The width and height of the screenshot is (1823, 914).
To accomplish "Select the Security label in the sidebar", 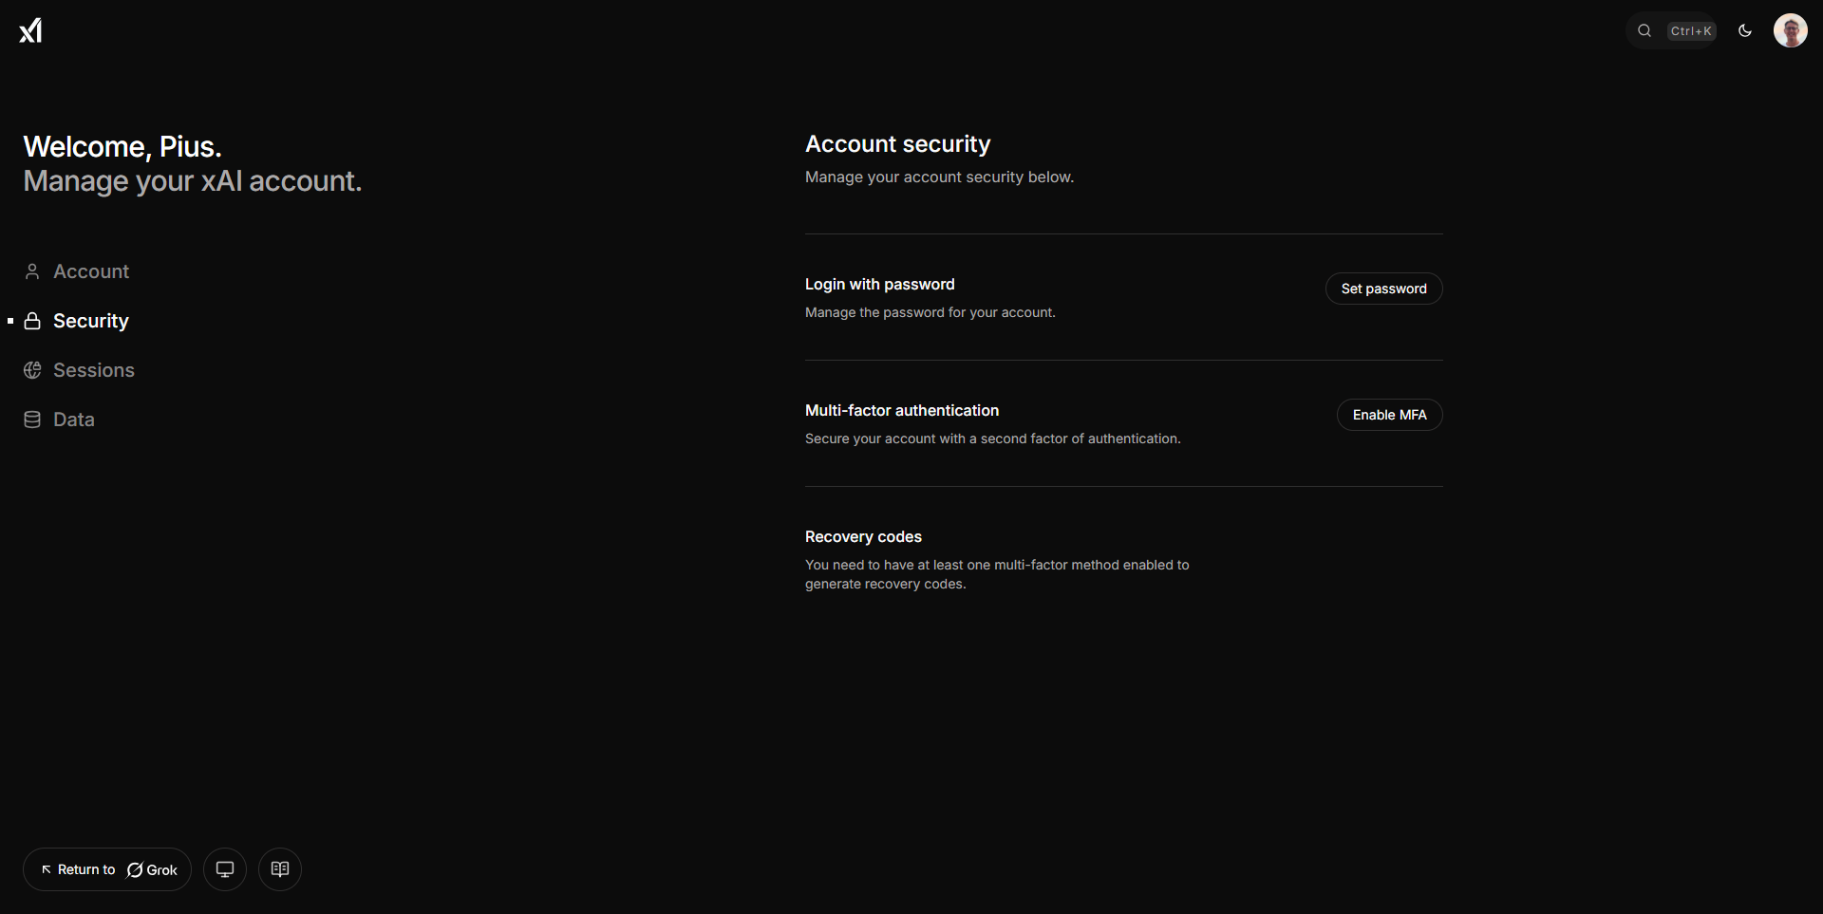I will point(91,321).
